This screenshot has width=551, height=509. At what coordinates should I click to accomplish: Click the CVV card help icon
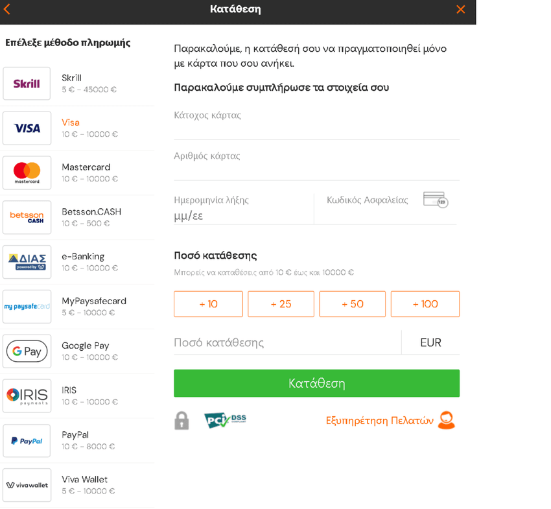tap(436, 200)
